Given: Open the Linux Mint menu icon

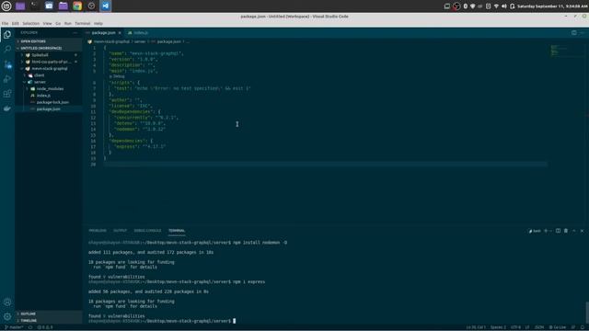Looking at the screenshot, I should click(x=6, y=6).
